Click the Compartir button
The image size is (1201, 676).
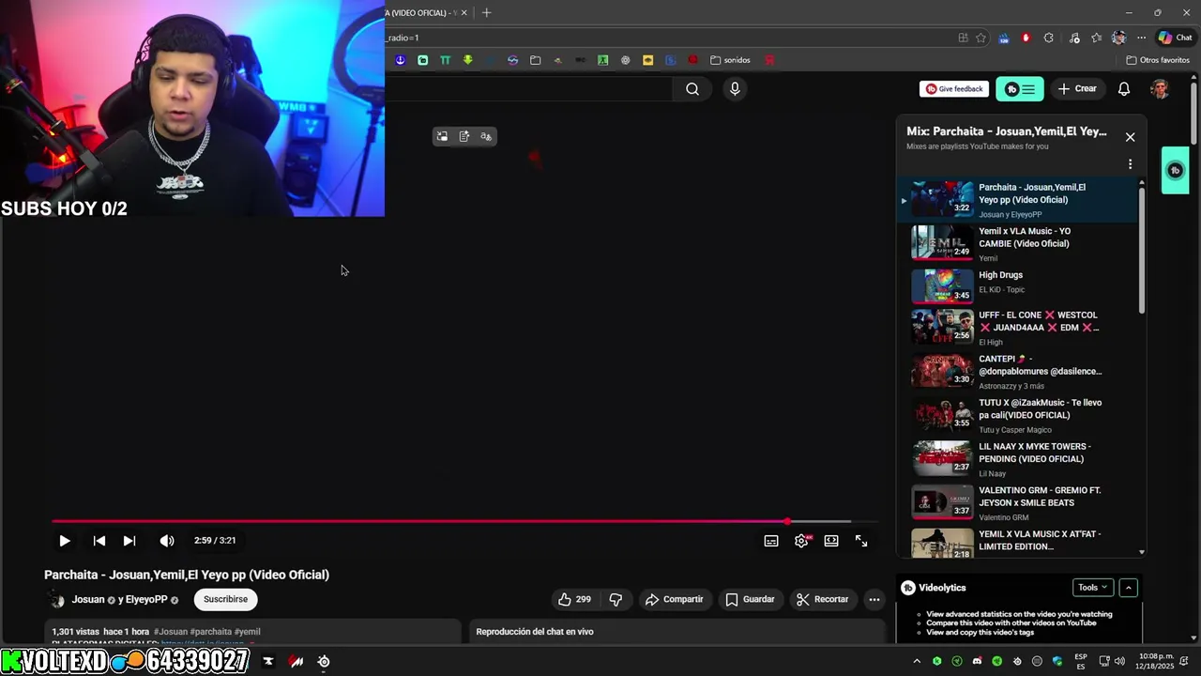(674, 599)
